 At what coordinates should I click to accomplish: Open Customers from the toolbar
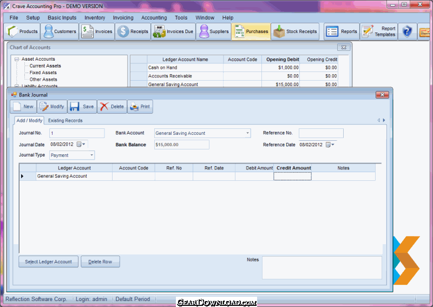[x=60, y=31]
